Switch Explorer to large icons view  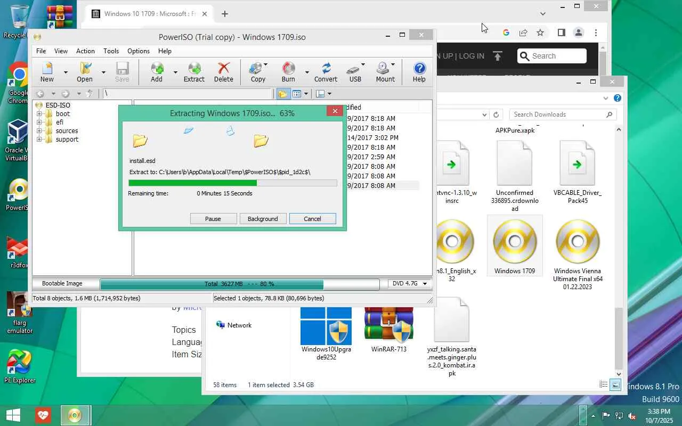[615, 384]
